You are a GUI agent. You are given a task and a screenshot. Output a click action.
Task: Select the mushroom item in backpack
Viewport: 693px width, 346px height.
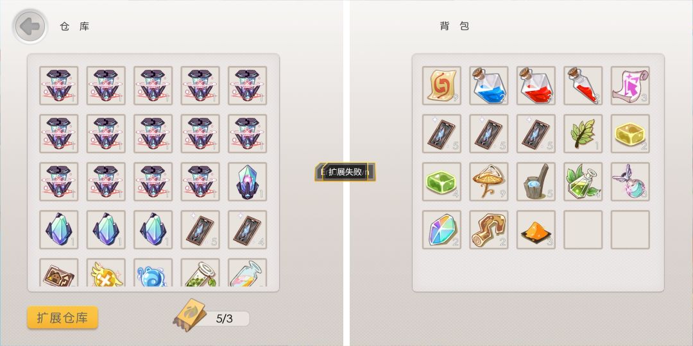[x=489, y=182]
